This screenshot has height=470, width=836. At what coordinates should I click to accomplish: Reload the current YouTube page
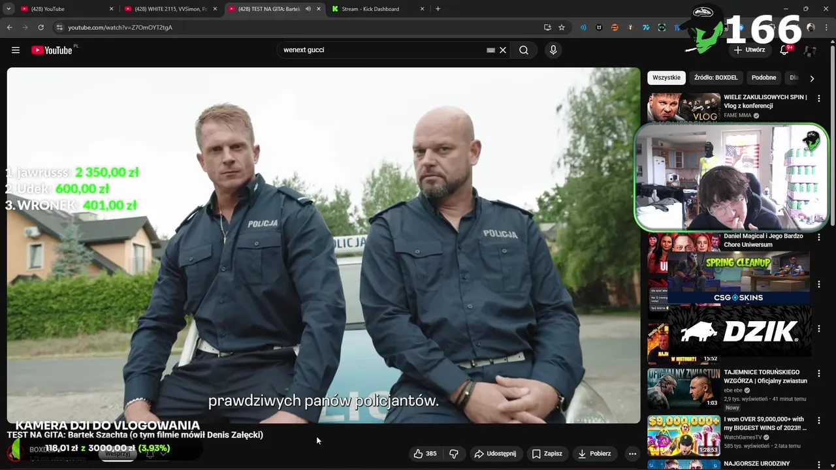pyautogui.click(x=40, y=27)
